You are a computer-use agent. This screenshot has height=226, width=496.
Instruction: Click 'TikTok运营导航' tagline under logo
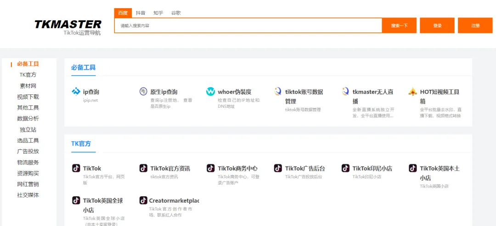(x=82, y=33)
